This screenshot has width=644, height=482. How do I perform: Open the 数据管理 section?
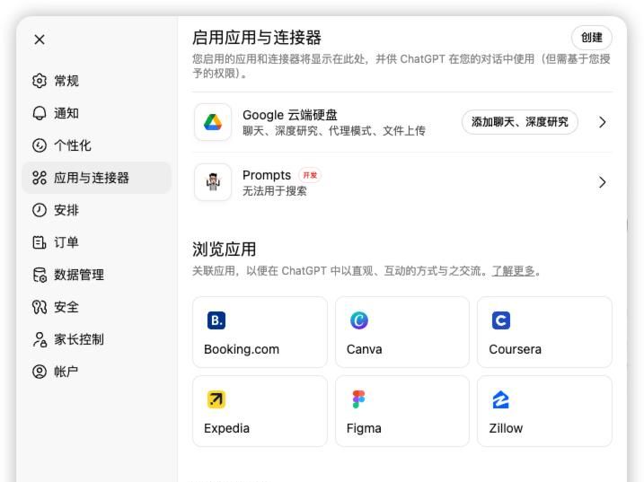point(96,275)
